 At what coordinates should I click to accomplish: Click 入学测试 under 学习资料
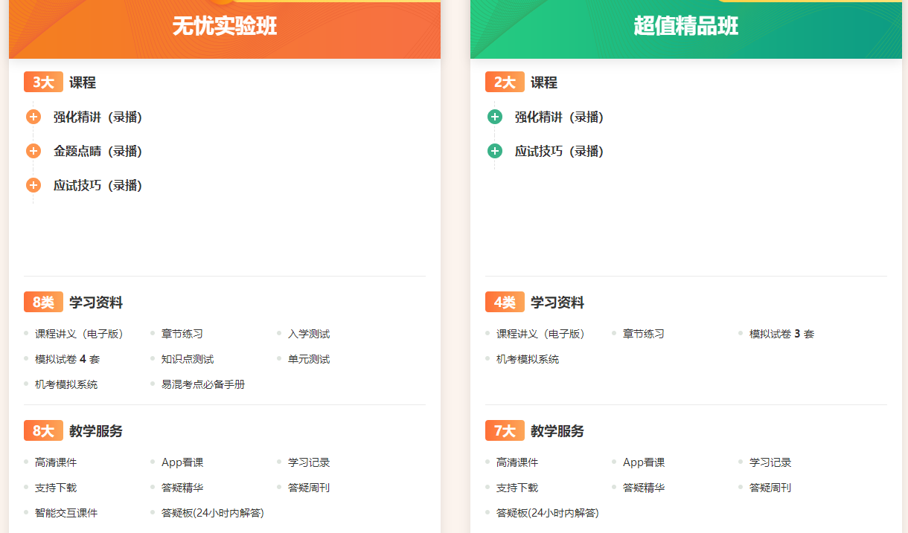(309, 335)
